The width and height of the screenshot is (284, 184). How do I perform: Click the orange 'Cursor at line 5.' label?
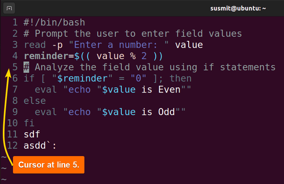coord(49,165)
